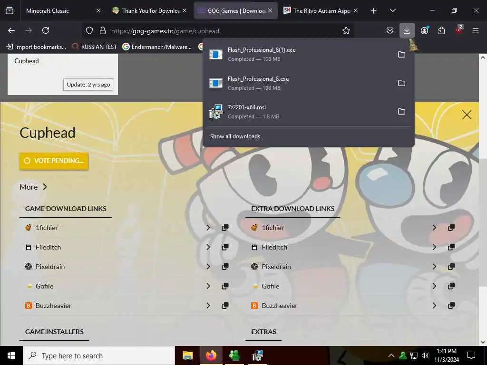Click Show all downloads
This screenshot has height=365, width=487.
click(235, 136)
